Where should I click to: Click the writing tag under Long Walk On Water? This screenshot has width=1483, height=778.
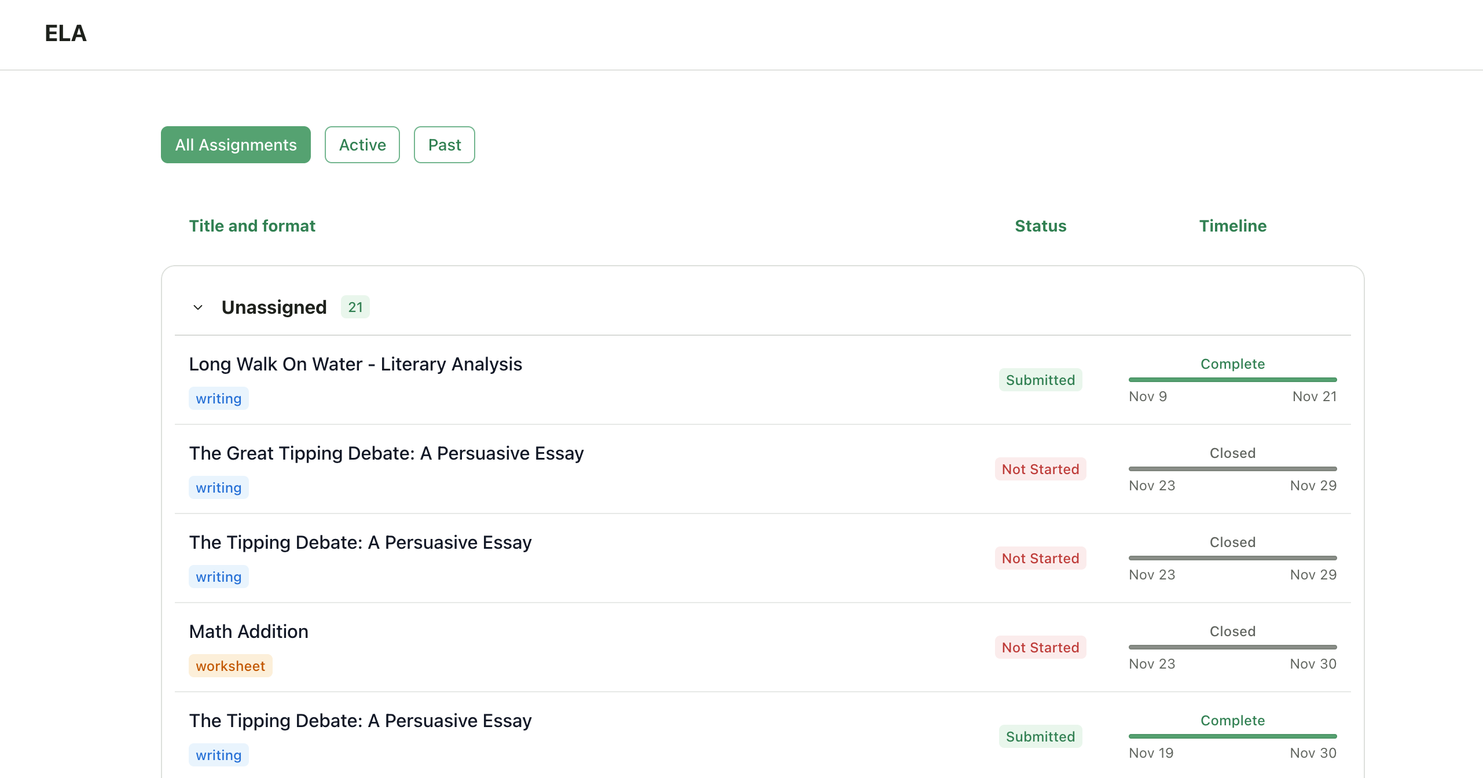tap(218, 398)
